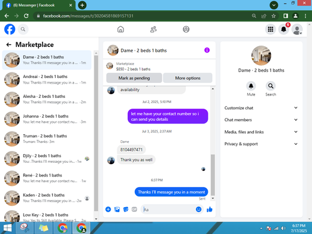The height and width of the screenshot is (234, 312).
Task: Search in conversation magnifier icon
Action: point(271,85)
